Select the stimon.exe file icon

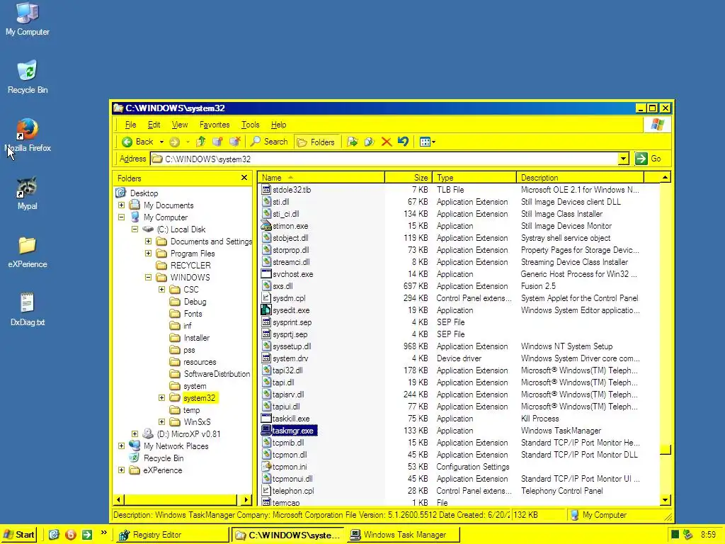(266, 226)
